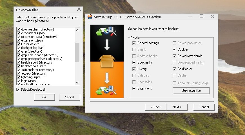Click the MozBackup wizard illustration
245x135 pixels.
click(107, 62)
